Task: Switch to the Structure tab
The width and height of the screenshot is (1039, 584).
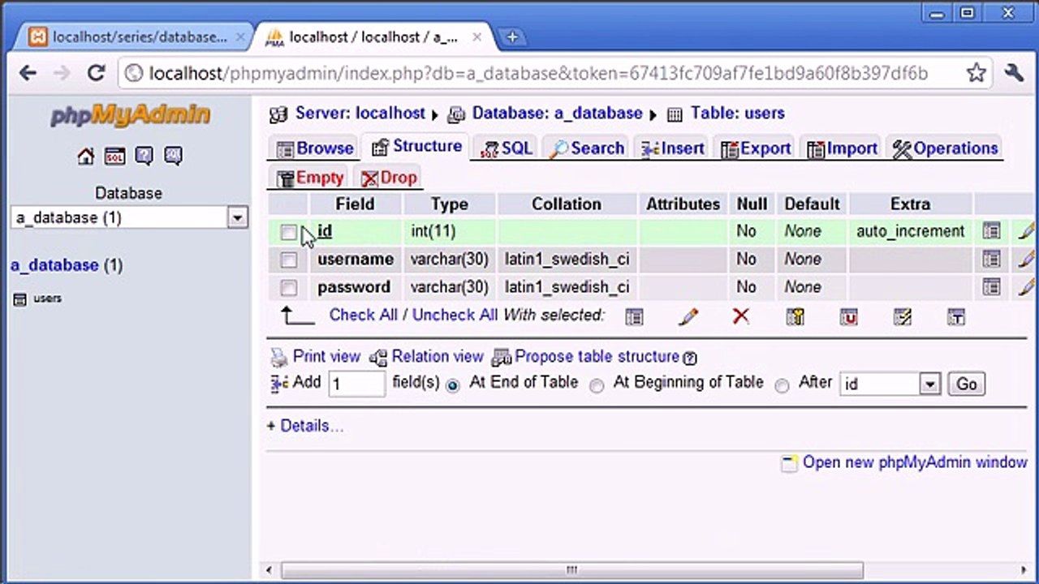Action: coord(416,147)
